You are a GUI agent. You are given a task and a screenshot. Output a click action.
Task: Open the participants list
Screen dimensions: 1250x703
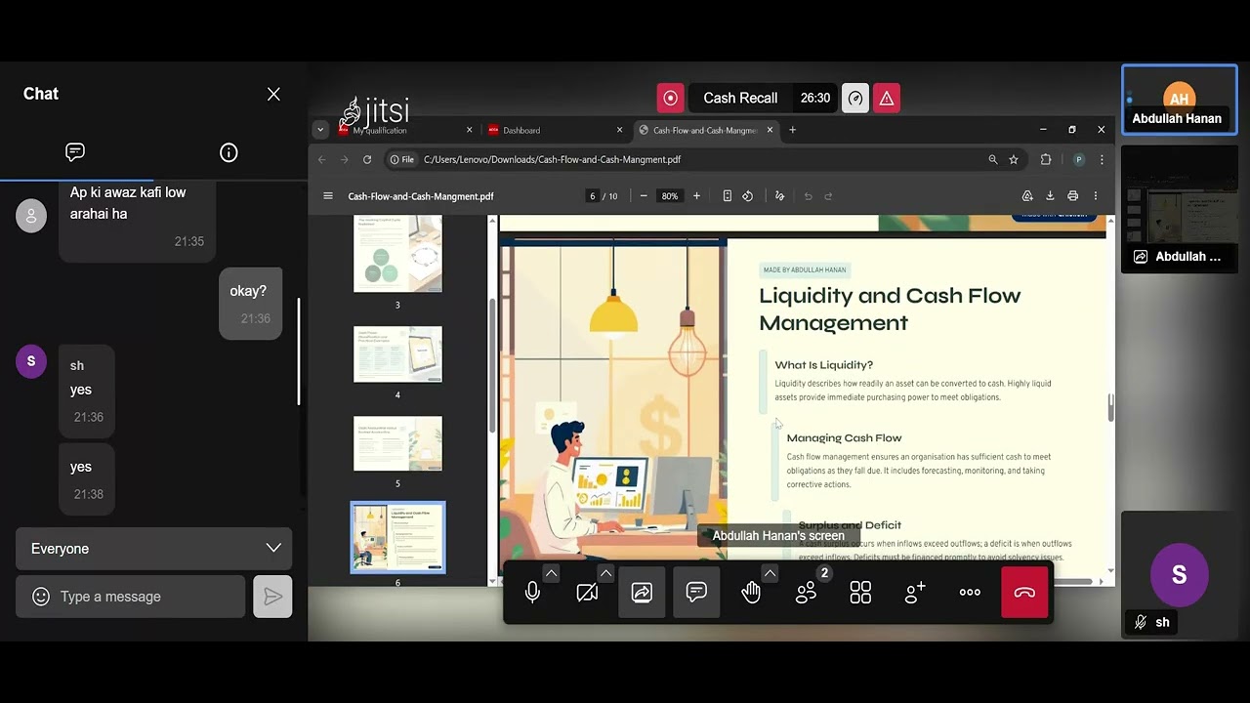806,593
